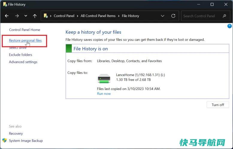Turn off File History
The width and height of the screenshot is (233, 149).
(x=218, y=105)
